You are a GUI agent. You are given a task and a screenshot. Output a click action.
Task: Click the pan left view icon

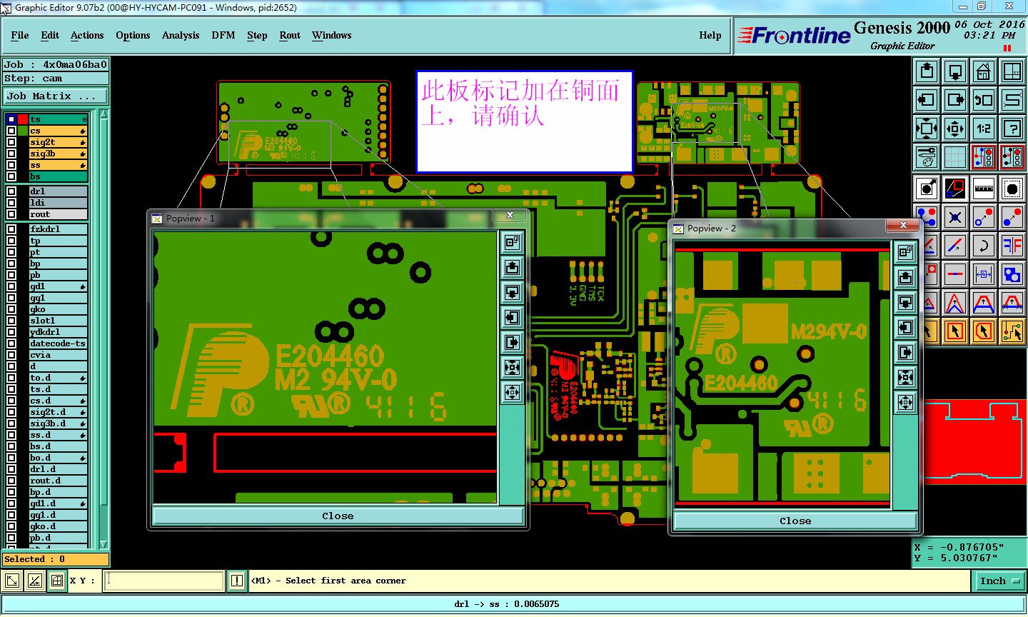(927, 100)
